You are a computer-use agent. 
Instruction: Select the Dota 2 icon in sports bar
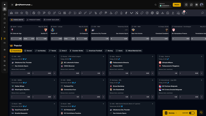pos(137,13)
